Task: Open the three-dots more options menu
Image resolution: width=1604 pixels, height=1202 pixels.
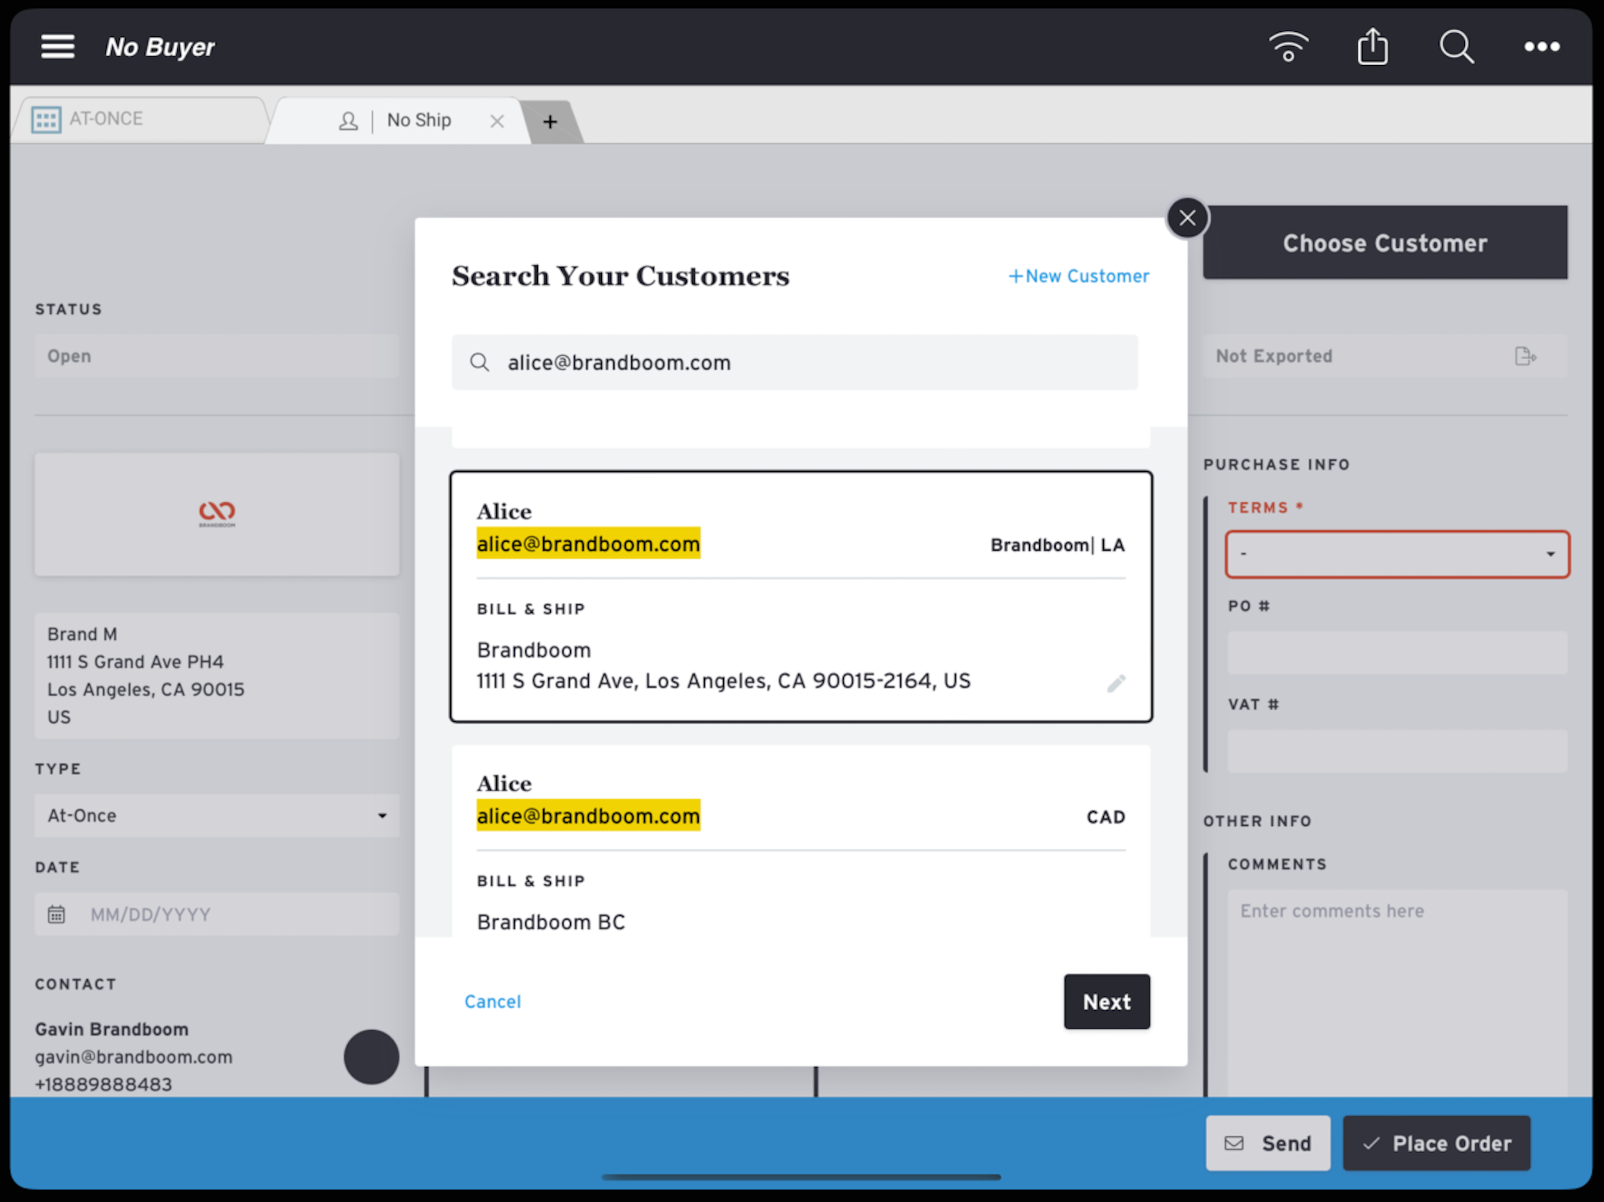Action: pos(1541,47)
